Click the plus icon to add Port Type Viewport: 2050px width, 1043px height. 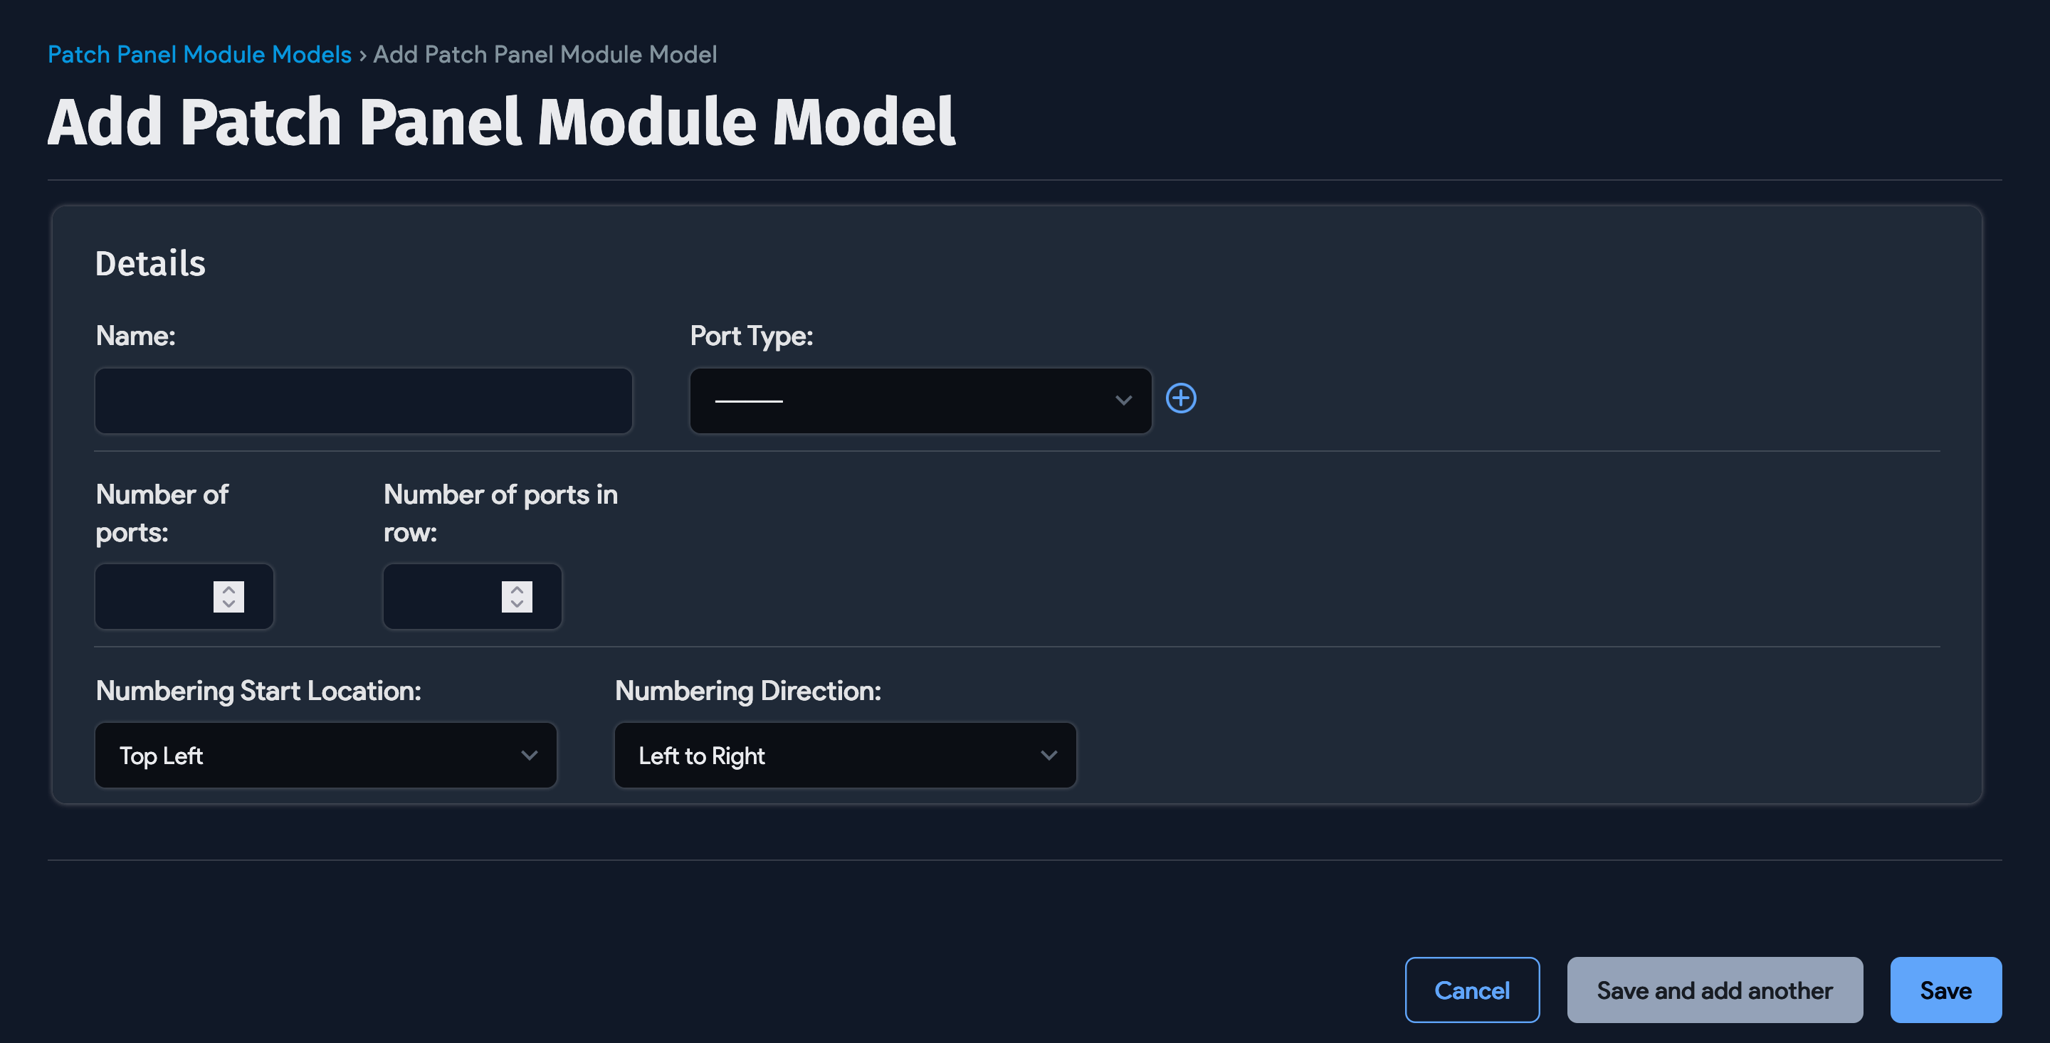1181,398
